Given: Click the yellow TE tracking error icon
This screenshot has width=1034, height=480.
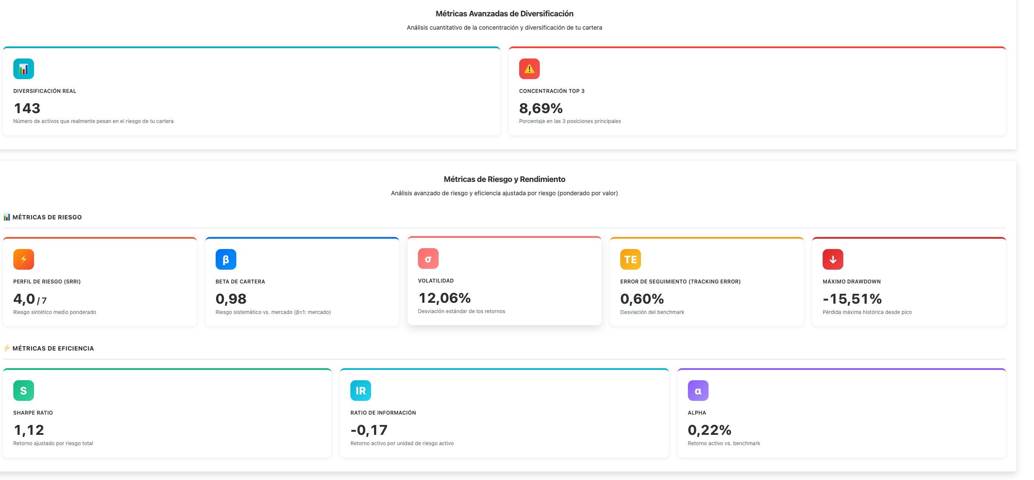Looking at the screenshot, I should (630, 259).
